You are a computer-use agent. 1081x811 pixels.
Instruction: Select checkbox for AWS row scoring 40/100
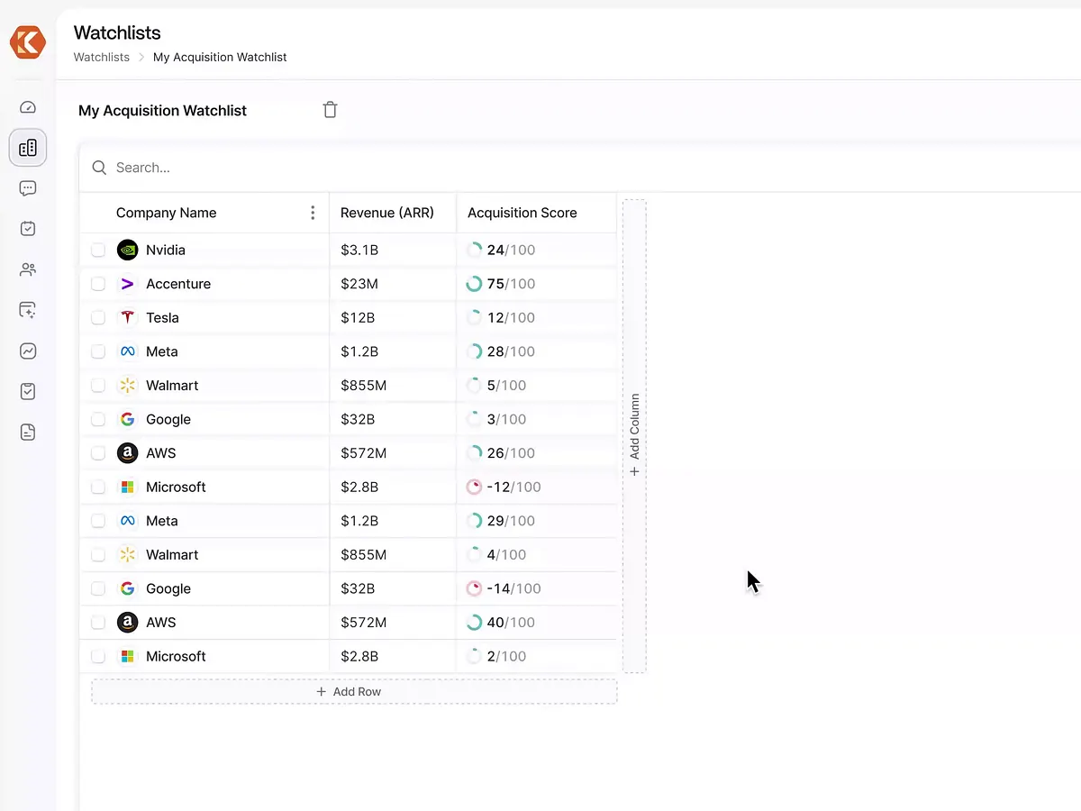(x=98, y=623)
